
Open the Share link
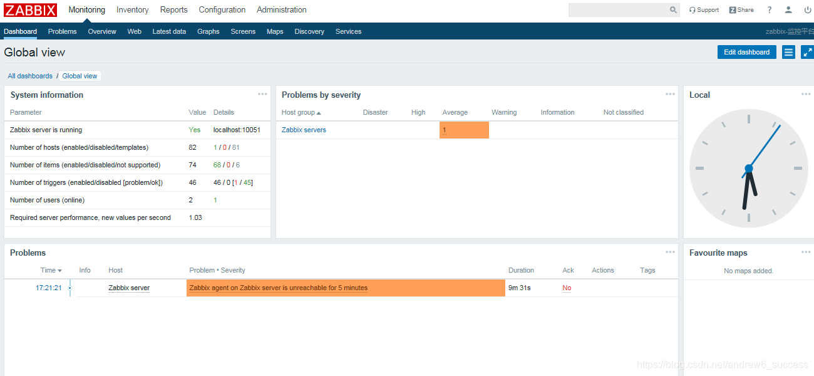pyautogui.click(x=741, y=10)
